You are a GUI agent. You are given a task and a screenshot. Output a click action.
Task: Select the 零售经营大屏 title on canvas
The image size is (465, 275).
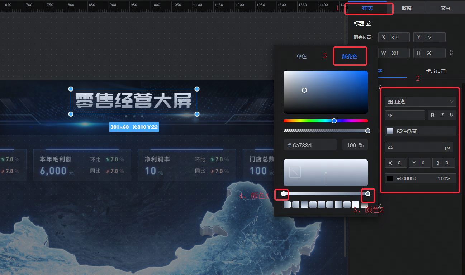(x=134, y=100)
